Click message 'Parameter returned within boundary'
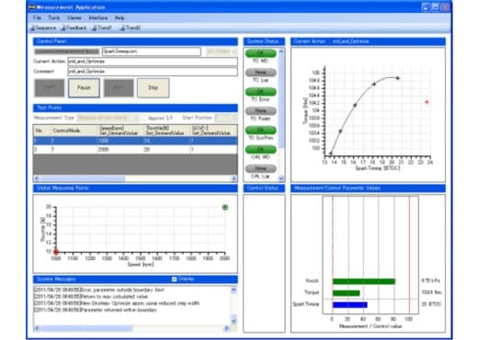 (x=119, y=310)
